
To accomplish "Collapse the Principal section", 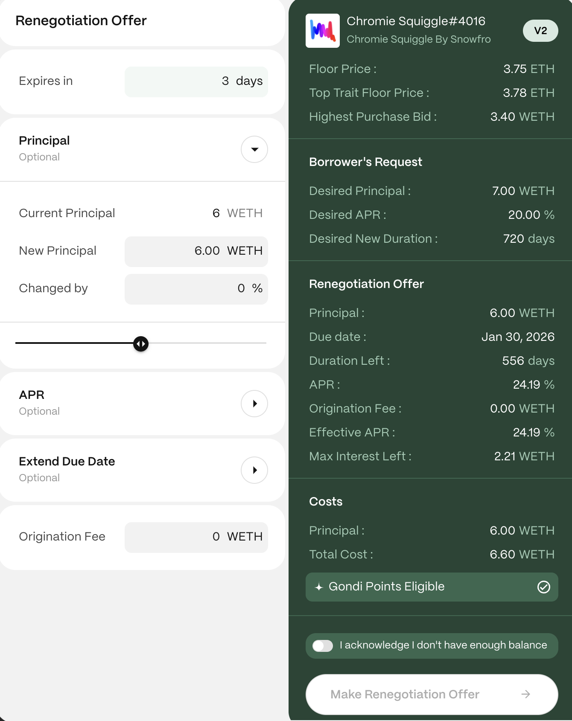I will point(254,149).
